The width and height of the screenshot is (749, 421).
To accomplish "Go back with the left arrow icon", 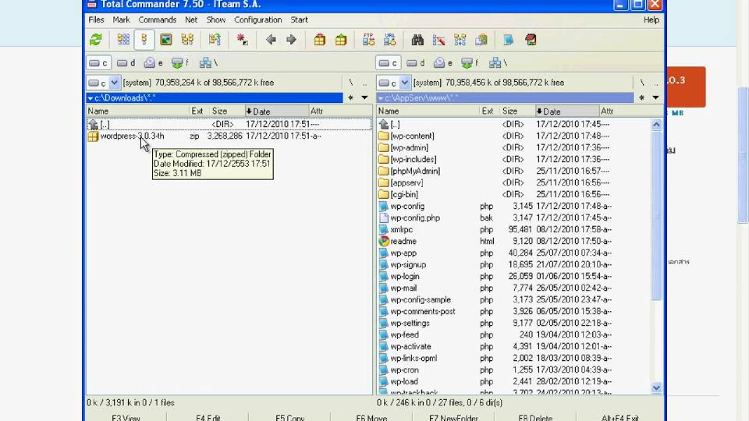I will click(270, 40).
